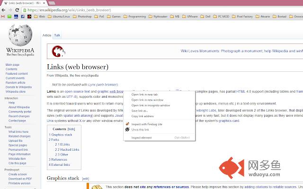The width and height of the screenshot is (303, 189).
Task: Close the Links (web browser) tab
Action: click(x=44, y=3)
